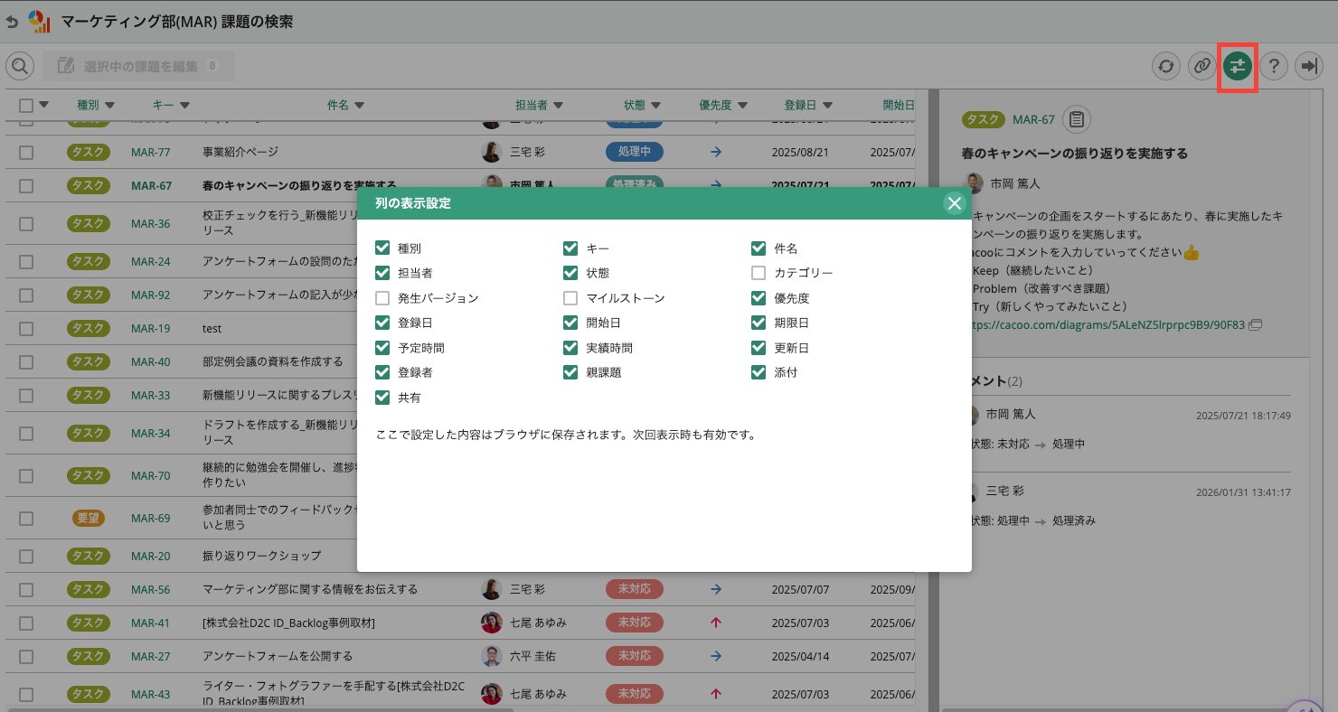1338x712 pixels.
Task: Click the open-in-new-window icon after Cacoo link
Action: tap(1256, 324)
